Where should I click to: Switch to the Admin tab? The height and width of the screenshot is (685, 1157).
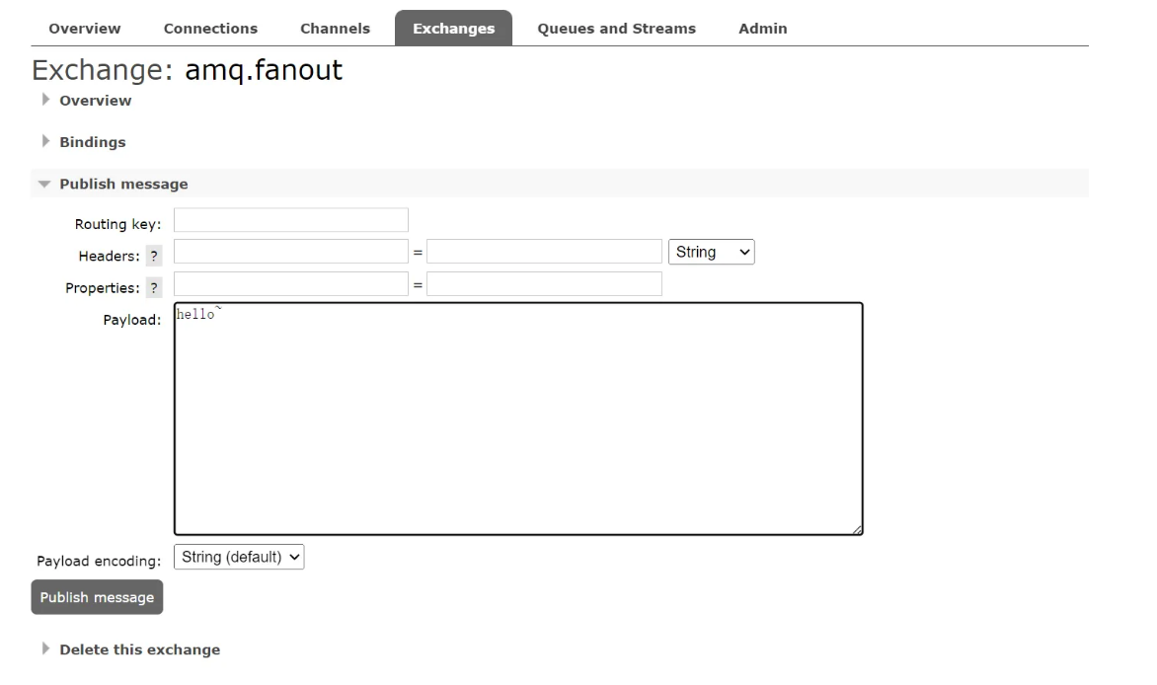point(762,29)
